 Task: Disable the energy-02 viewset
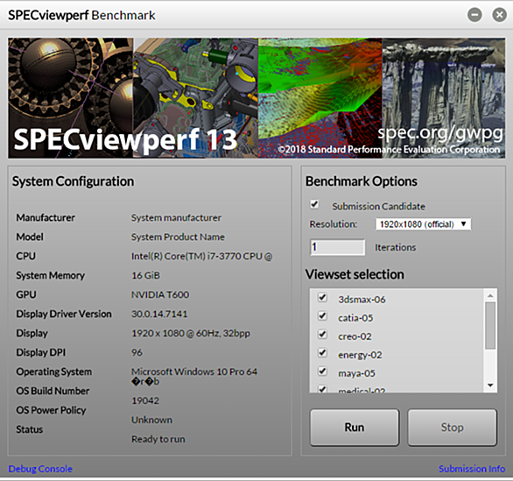(x=322, y=353)
